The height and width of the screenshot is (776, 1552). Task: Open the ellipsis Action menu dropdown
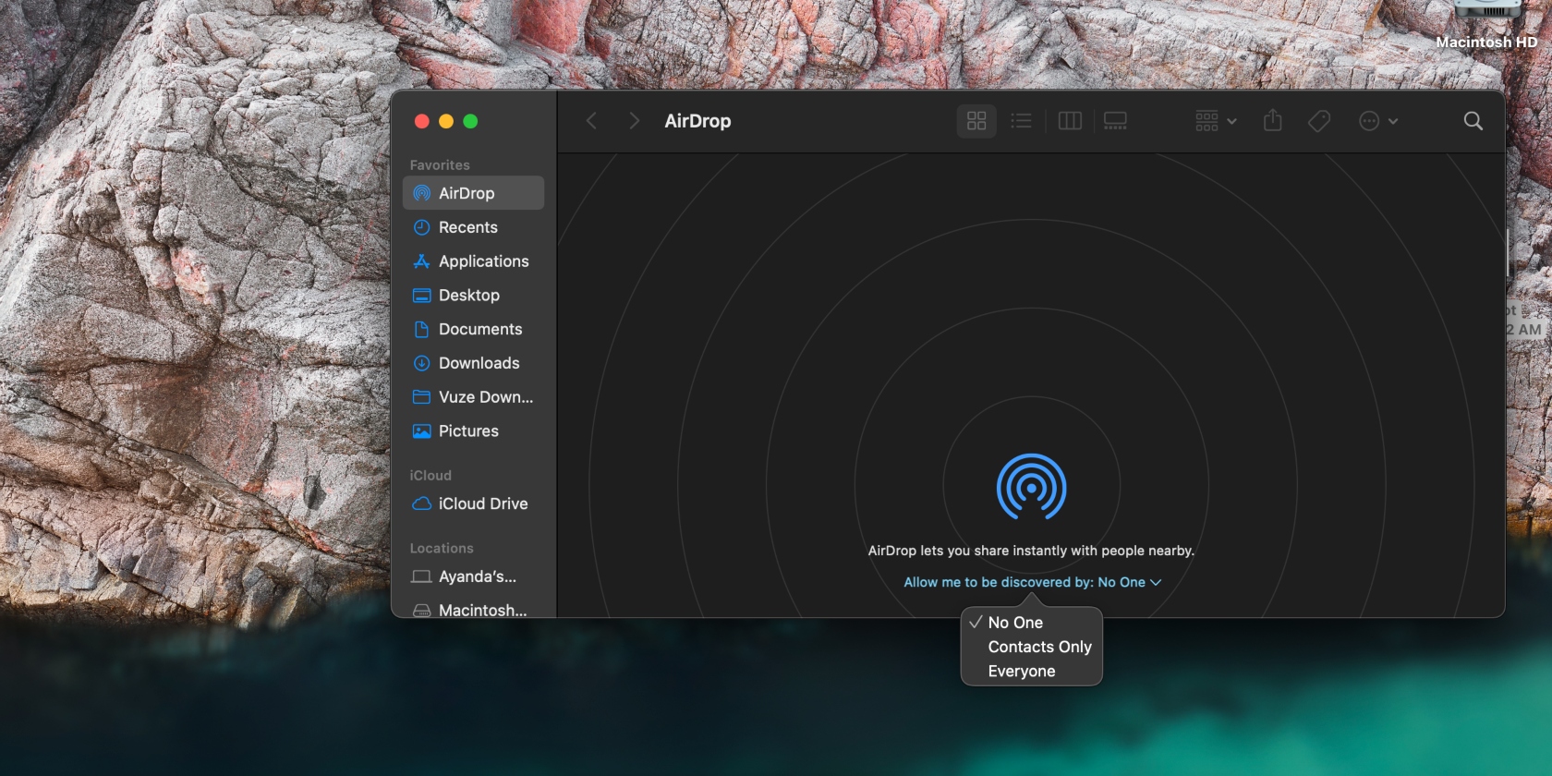coord(1378,121)
